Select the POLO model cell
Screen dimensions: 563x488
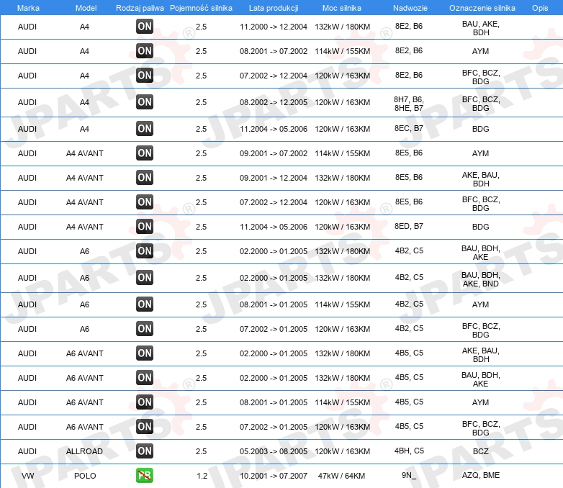tap(85, 476)
